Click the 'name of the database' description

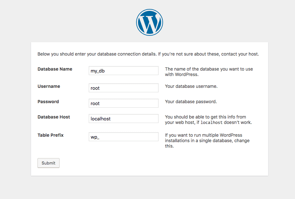point(209,72)
